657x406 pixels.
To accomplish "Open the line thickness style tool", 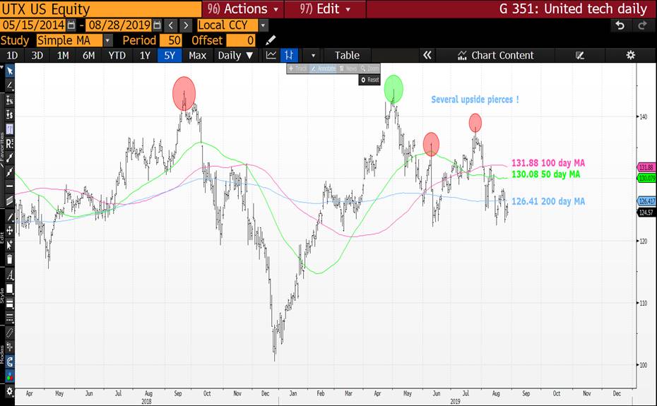I will click(x=9, y=304).
